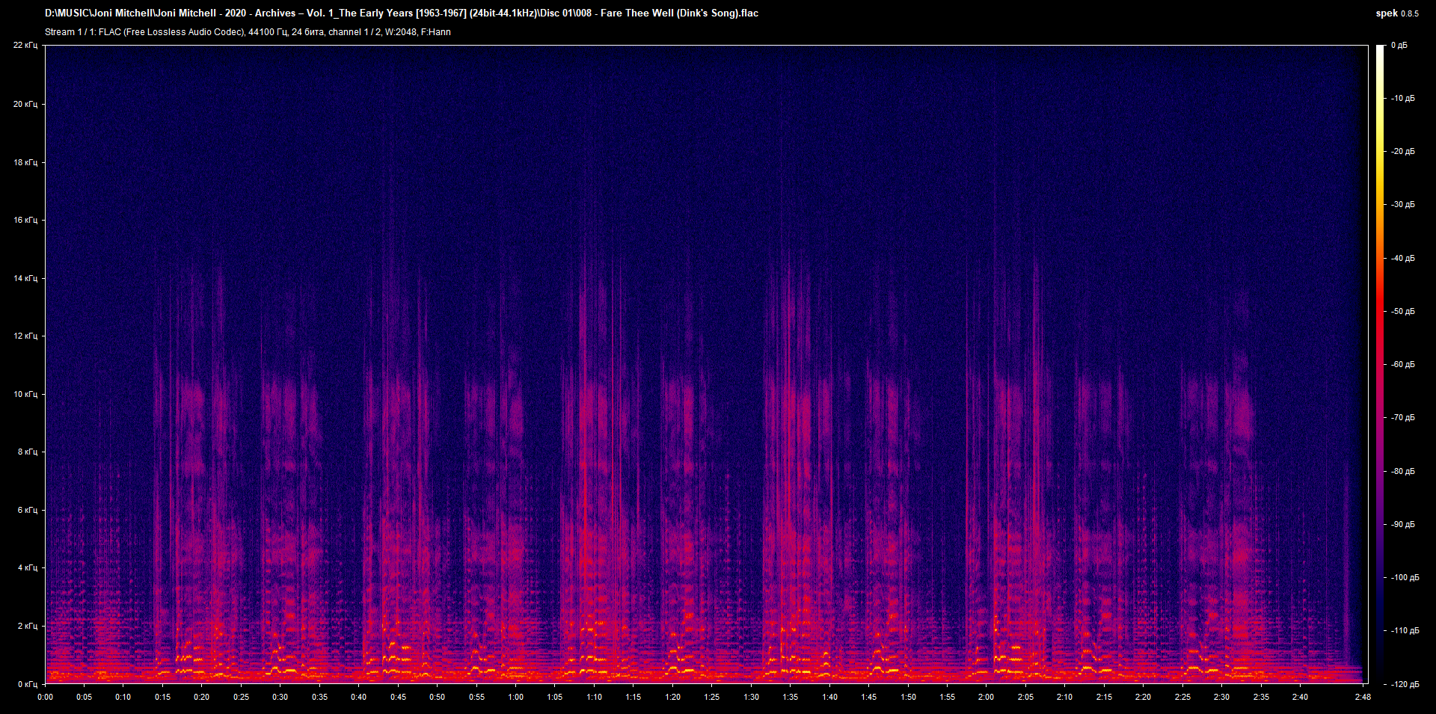
Task: Click the W:2048 window size indicator
Action: 400,32
